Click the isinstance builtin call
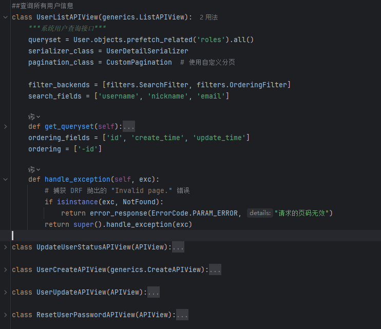Screen dimensions: 381x329 point(78,202)
